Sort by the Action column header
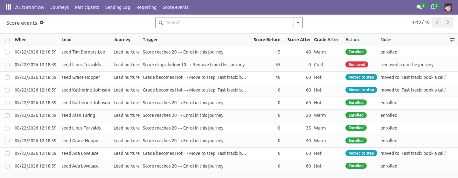458x178 pixels. point(352,40)
